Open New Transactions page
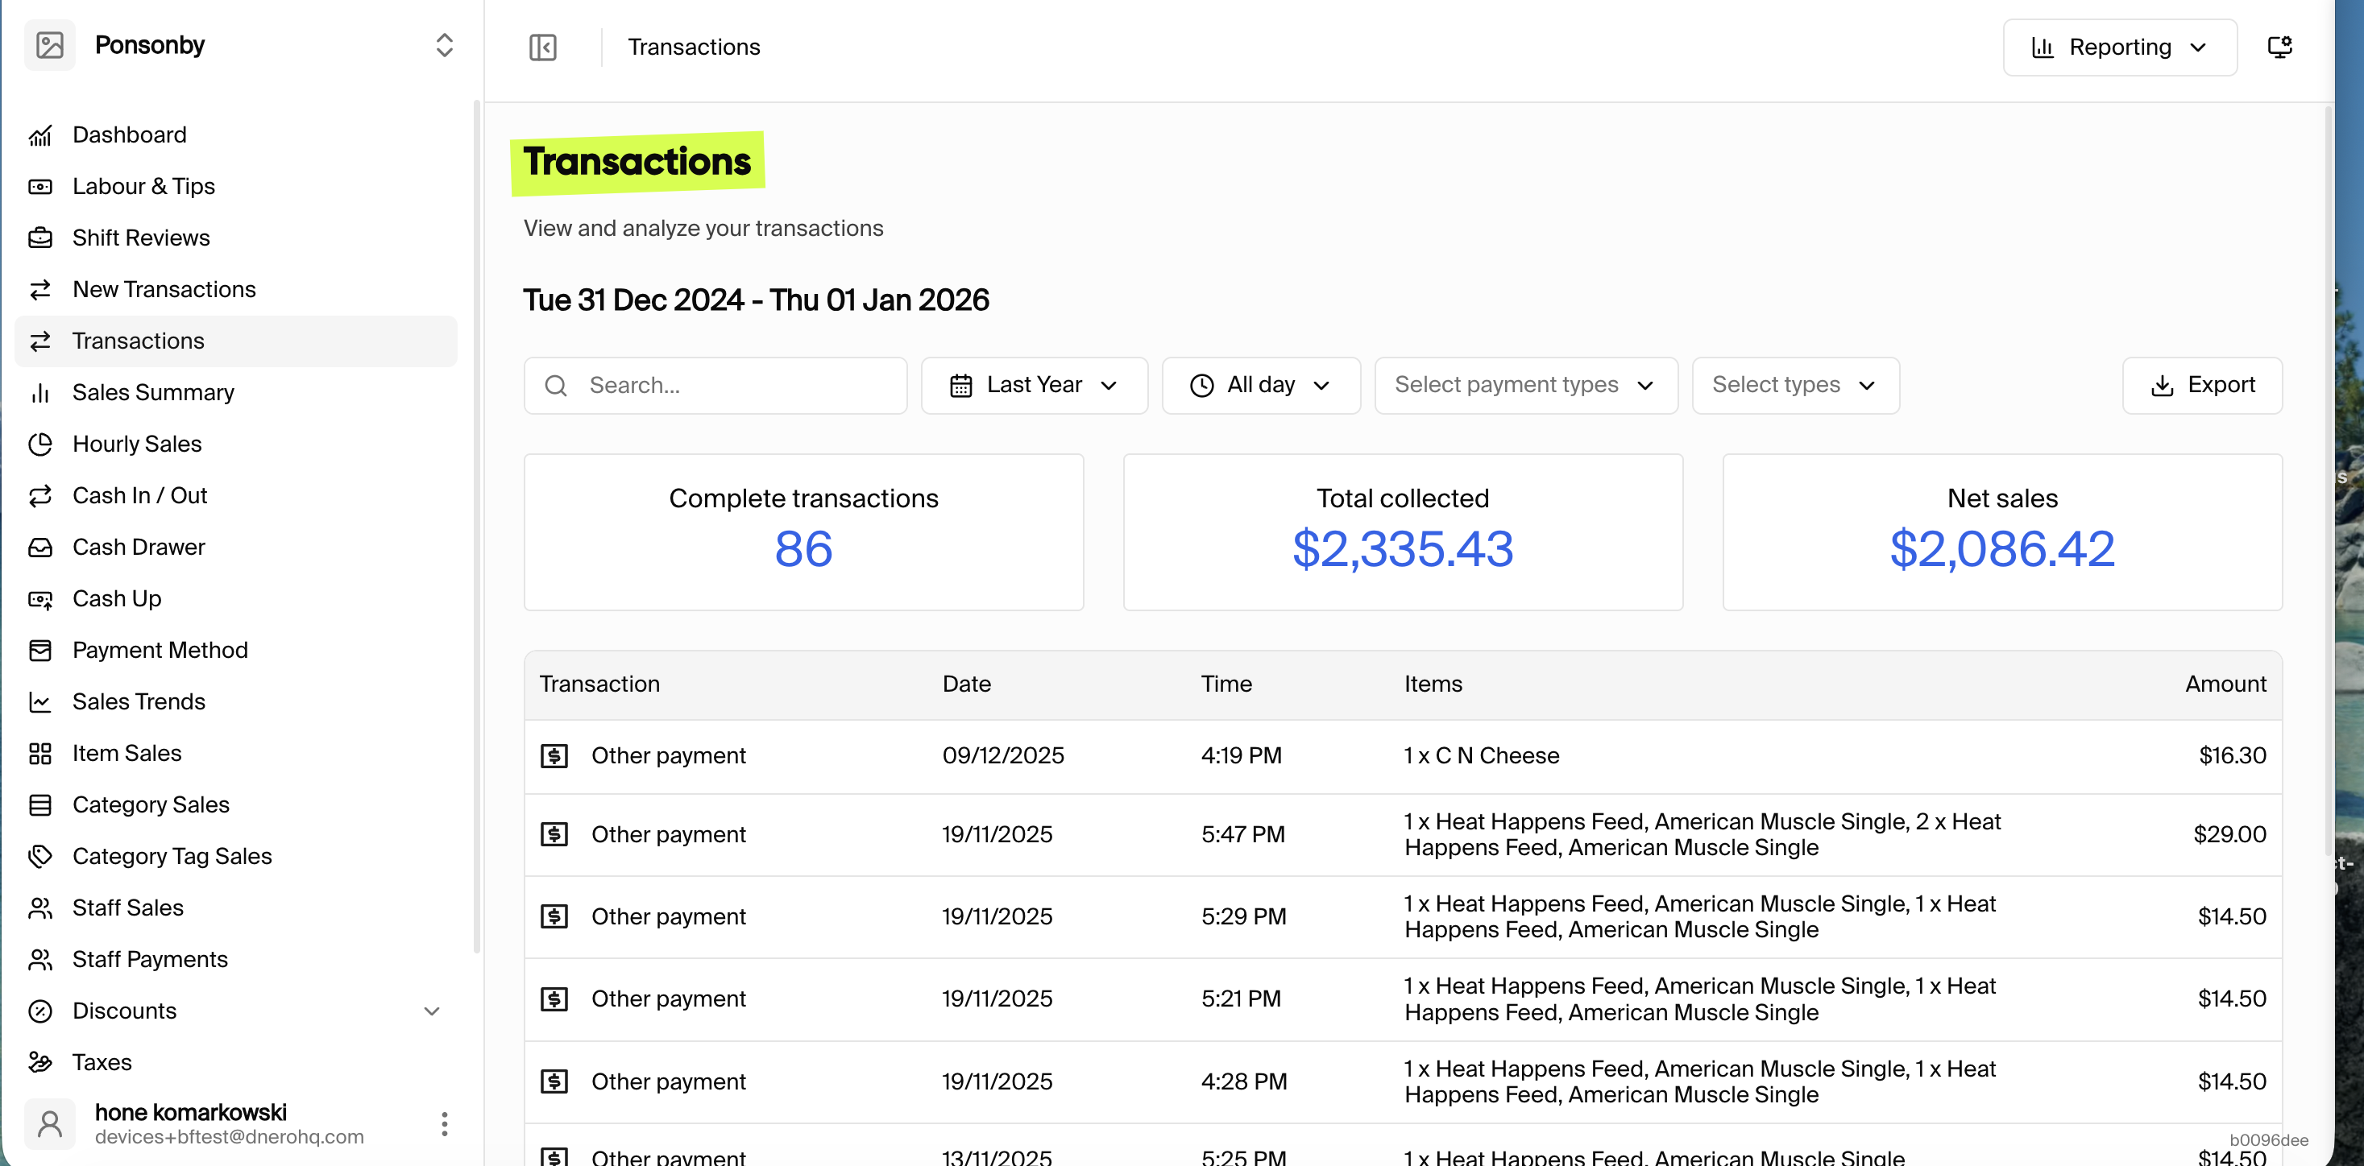The height and width of the screenshot is (1166, 2364). [x=236, y=290]
